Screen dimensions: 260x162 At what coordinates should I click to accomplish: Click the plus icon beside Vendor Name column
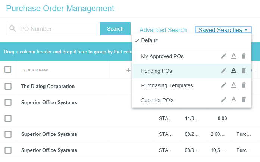(128, 70)
